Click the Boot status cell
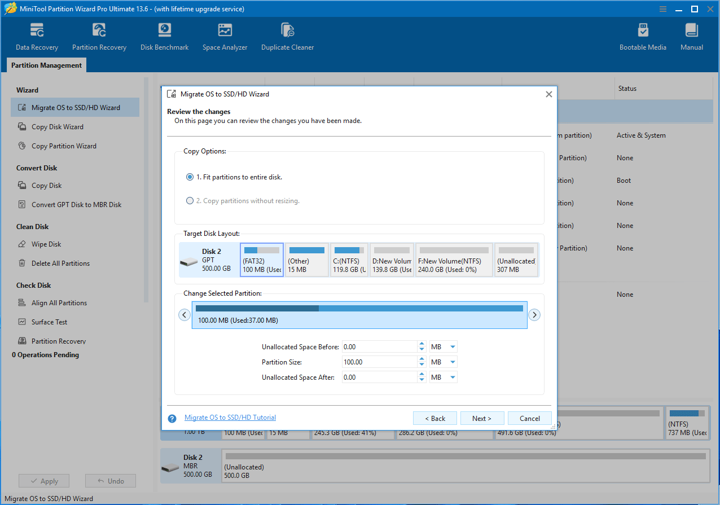Screen dimensions: 720x505 [x=624, y=181]
